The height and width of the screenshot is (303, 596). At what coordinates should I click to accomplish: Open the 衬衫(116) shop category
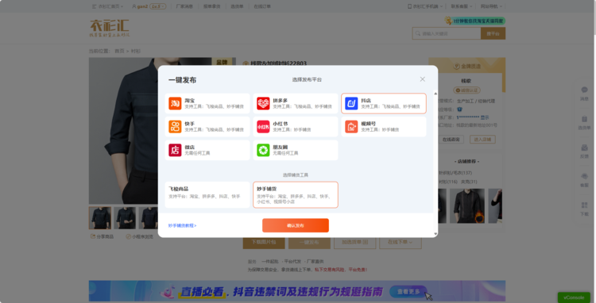(448, 182)
